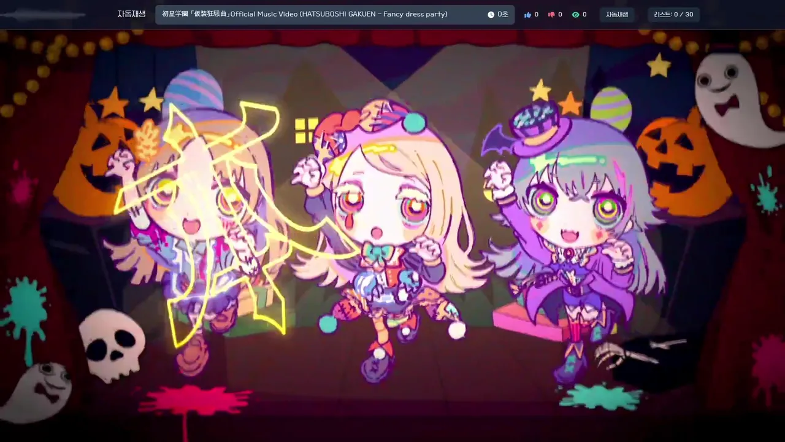Click the blurred logo at the bar's left edge
This screenshot has width=785, height=442.
(43, 14)
